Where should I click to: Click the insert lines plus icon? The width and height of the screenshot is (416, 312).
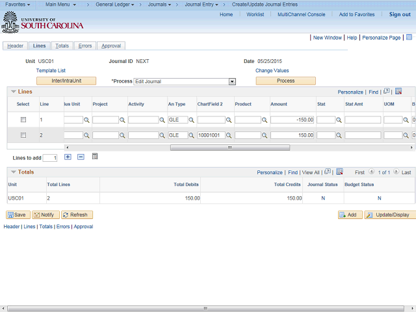pos(68,157)
